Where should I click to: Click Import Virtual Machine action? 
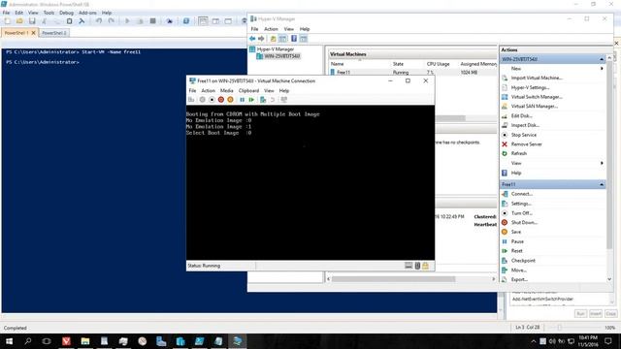[x=537, y=78]
